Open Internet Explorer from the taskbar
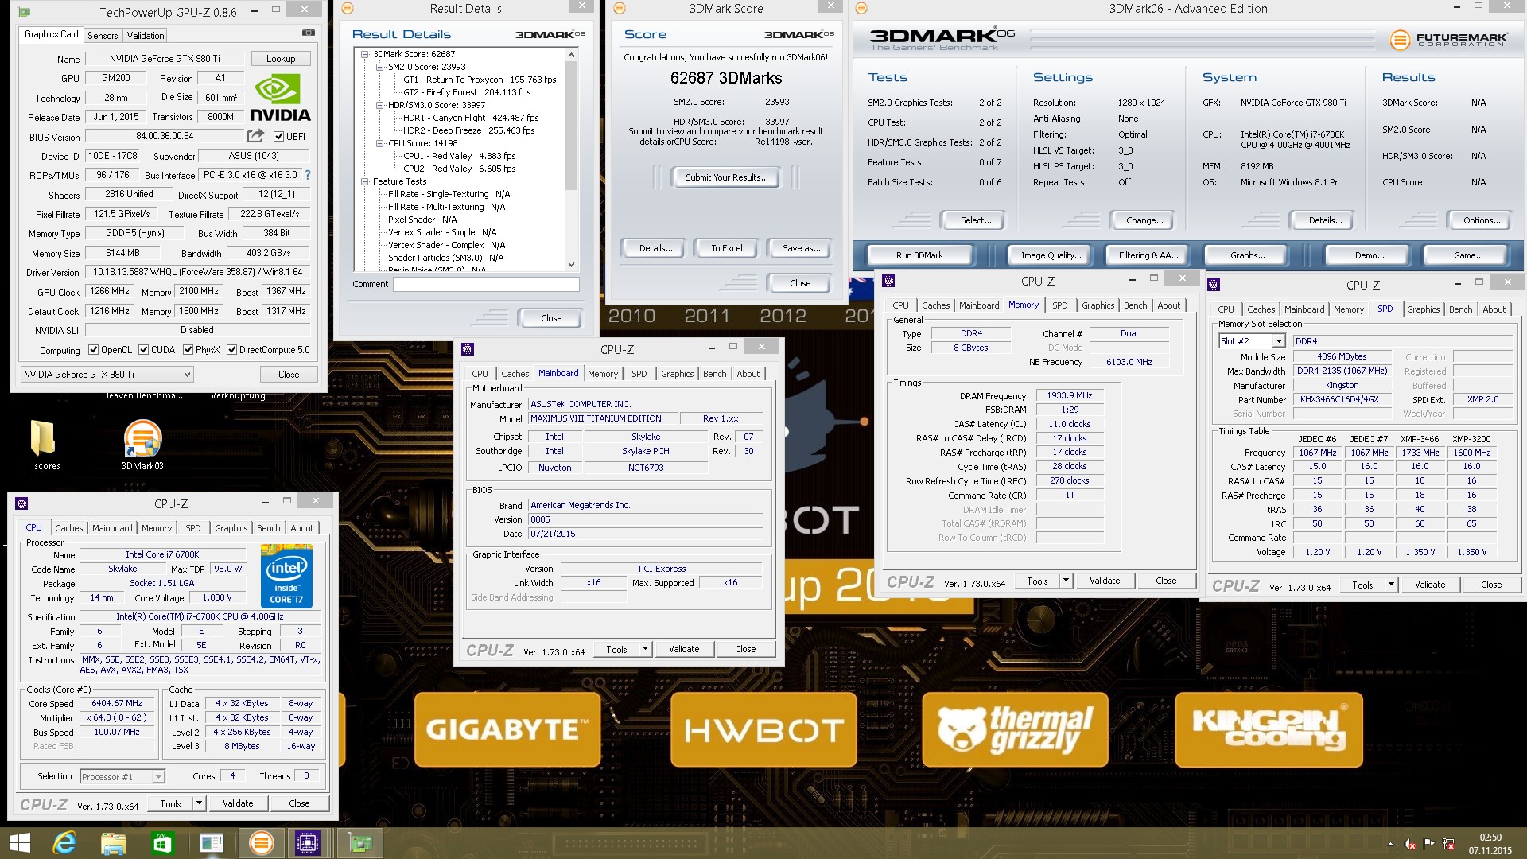This screenshot has height=859, width=1527. 64,842
